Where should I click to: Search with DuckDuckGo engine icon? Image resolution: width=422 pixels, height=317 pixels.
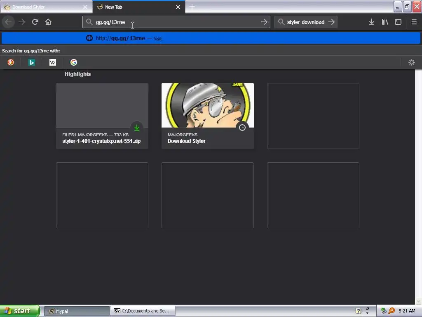(10, 62)
